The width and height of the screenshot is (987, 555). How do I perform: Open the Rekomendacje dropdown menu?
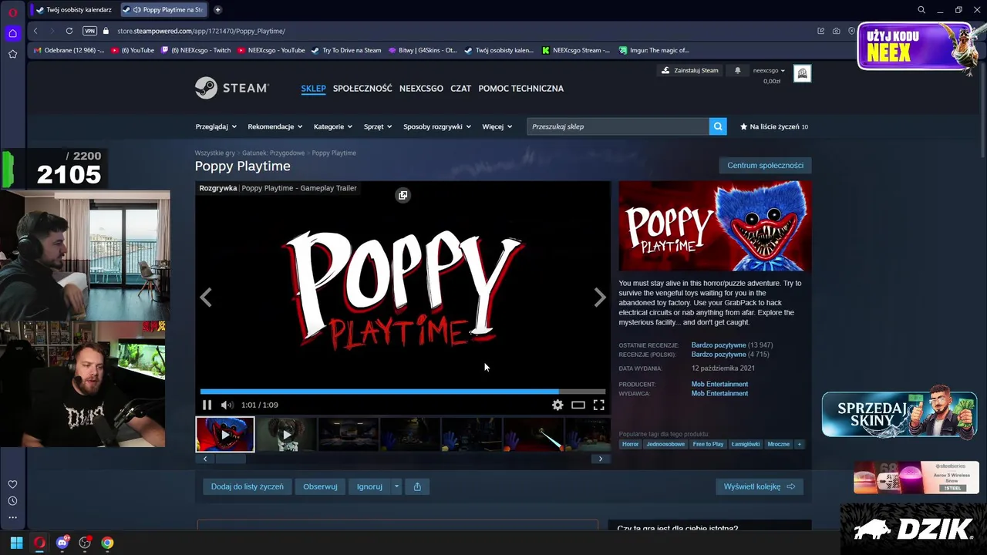[x=275, y=126]
